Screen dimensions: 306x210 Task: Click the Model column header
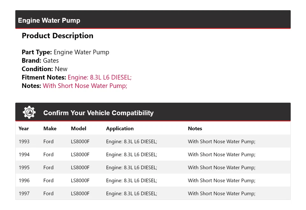[78, 128]
